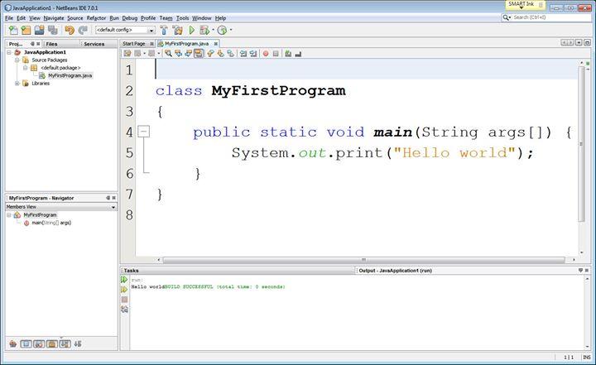The width and height of the screenshot is (596, 365).
Task: Toggle the sort order icon in Navigator
Action: (78, 343)
